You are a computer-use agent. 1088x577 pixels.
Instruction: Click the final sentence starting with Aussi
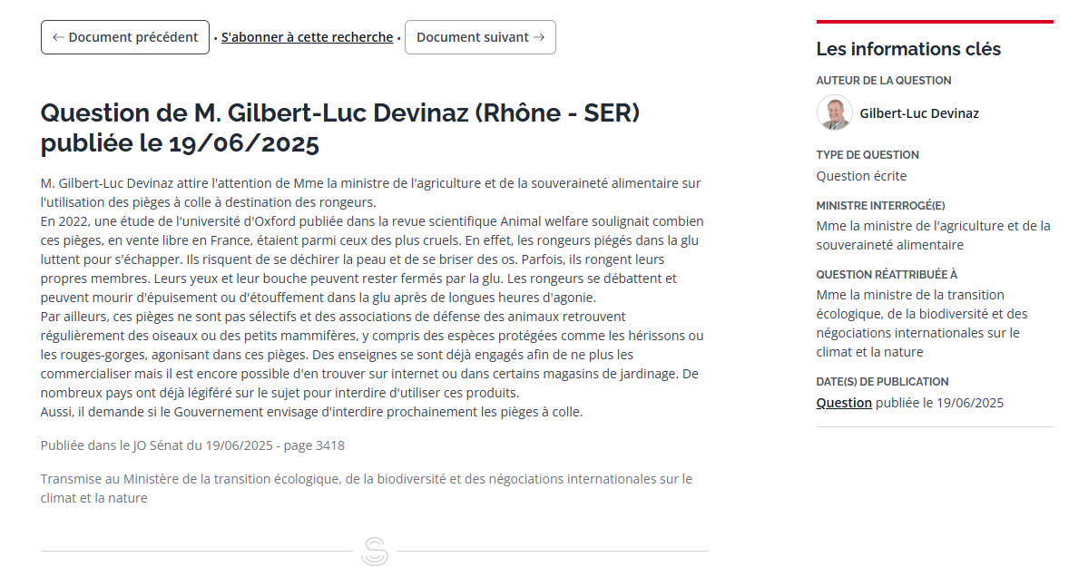point(311,412)
